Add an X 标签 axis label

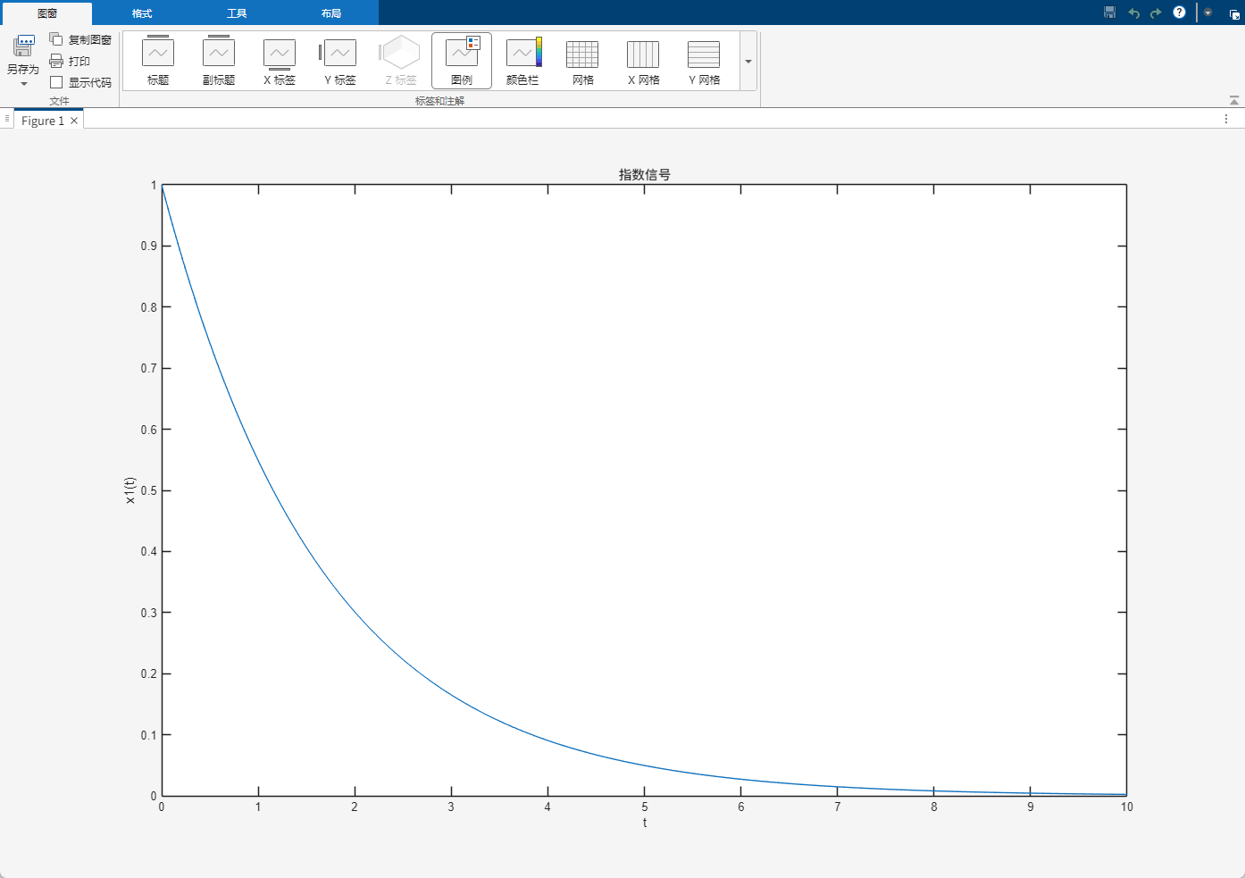click(280, 61)
